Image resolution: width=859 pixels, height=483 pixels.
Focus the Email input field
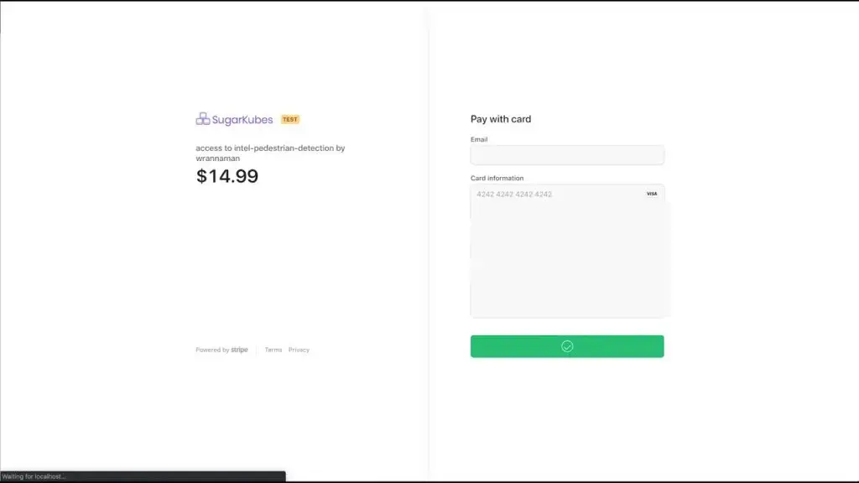(567, 155)
